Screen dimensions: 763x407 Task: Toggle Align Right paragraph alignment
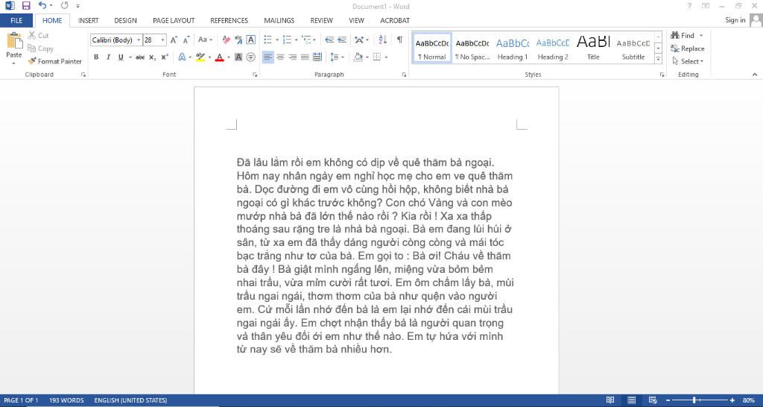292,57
